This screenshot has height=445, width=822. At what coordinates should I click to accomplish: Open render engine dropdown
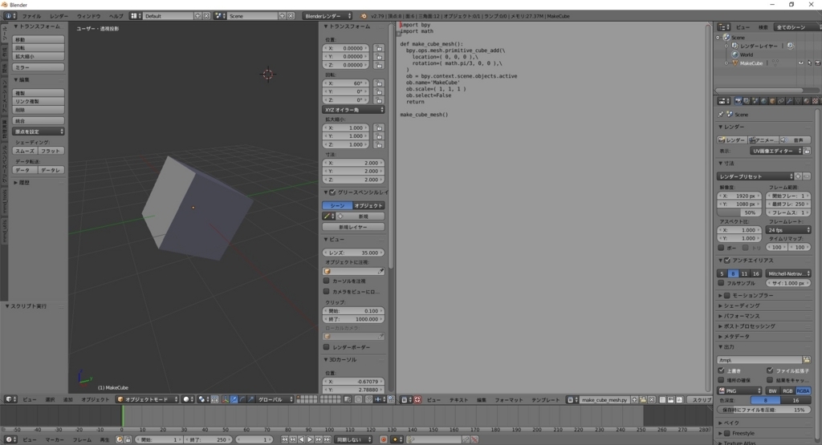pyautogui.click(x=328, y=16)
